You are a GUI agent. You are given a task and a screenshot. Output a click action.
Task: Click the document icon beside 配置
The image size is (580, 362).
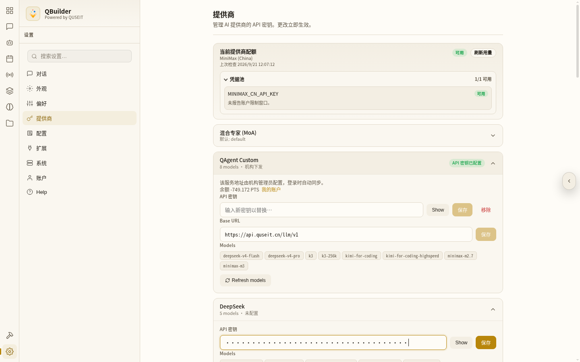[30, 133]
